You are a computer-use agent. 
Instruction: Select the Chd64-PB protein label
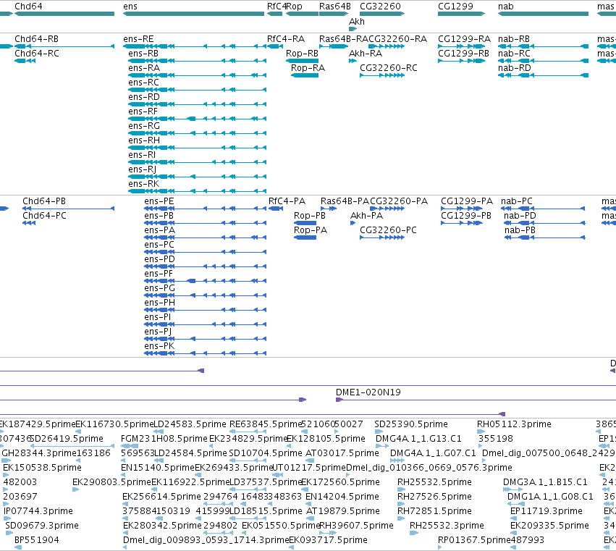44,201
